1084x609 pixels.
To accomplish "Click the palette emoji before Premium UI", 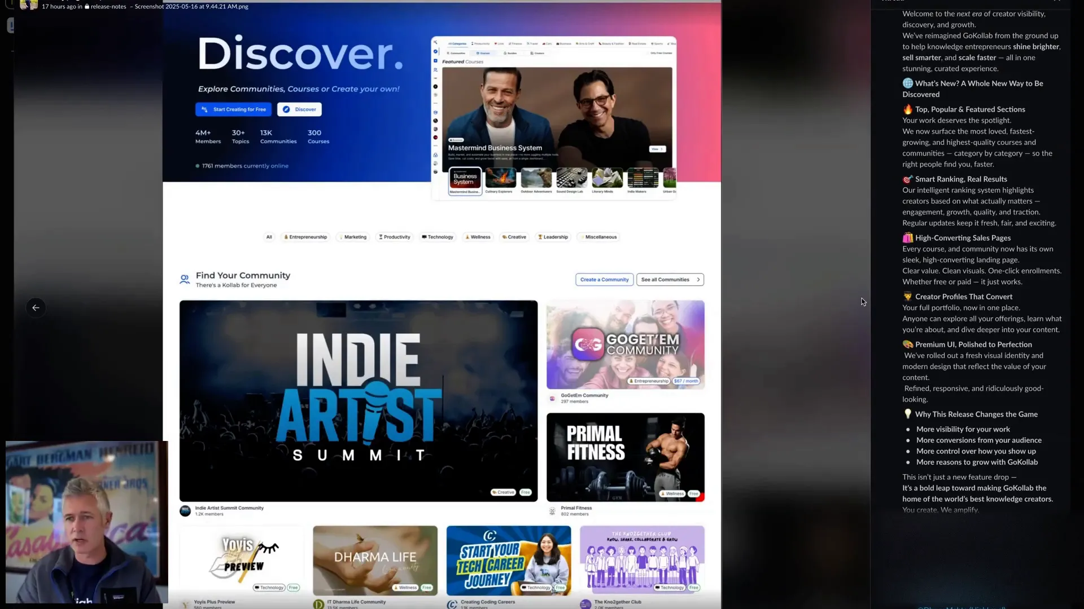I will click(907, 345).
